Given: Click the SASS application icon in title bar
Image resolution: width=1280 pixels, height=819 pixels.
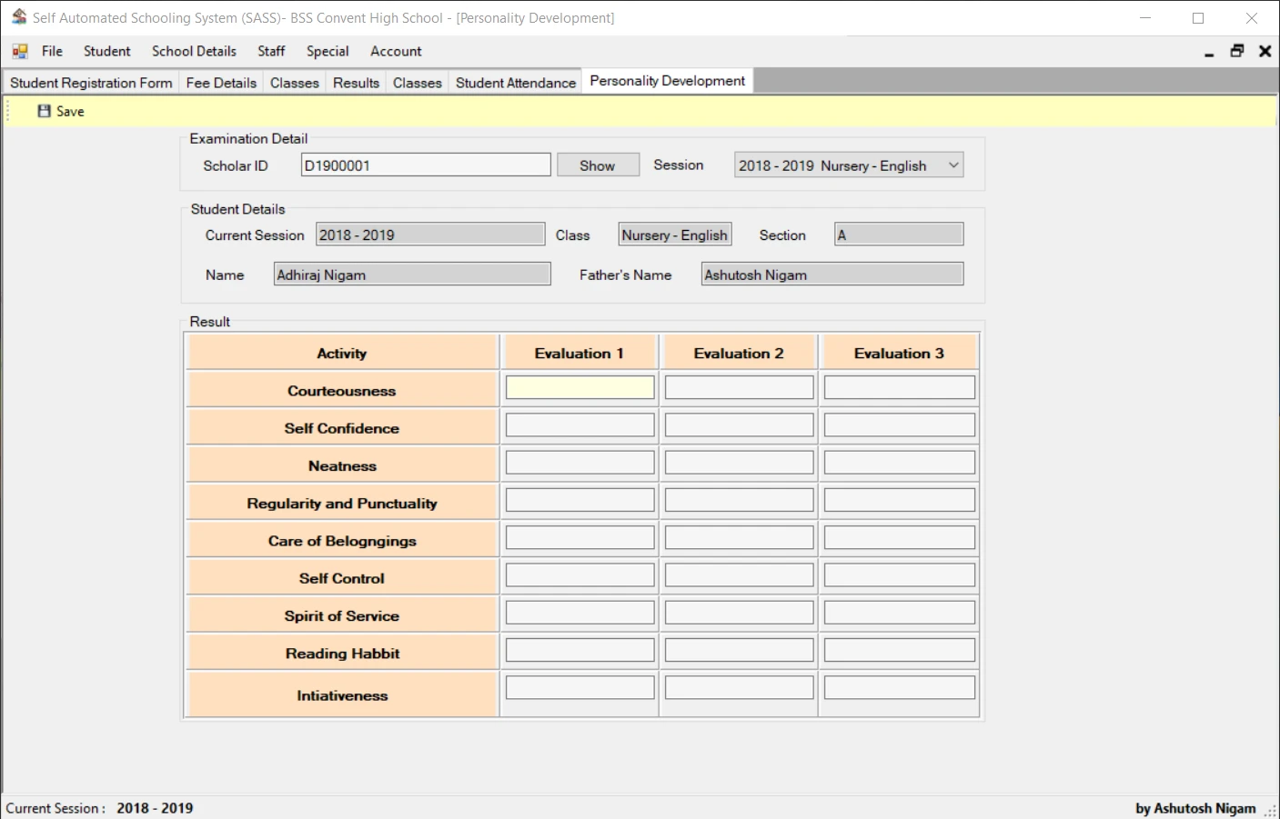Looking at the screenshot, I should point(19,17).
